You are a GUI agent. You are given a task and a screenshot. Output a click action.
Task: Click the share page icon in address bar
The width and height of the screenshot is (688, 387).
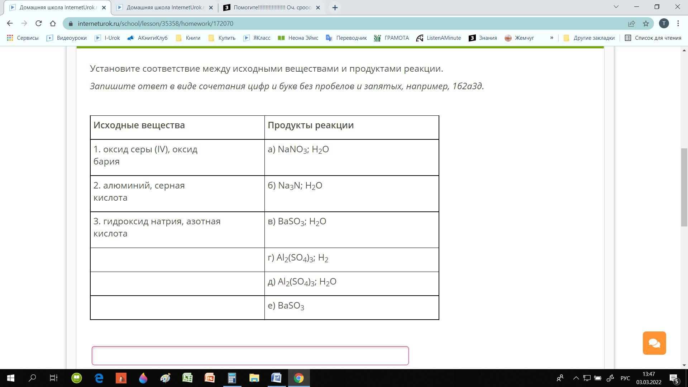pos(631,23)
